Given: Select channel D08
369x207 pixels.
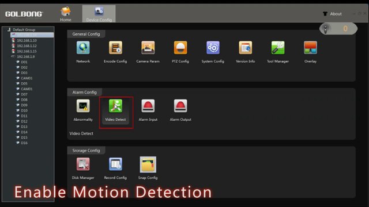Looking at the screenshot, I should pyautogui.click(x=24, y=99).
